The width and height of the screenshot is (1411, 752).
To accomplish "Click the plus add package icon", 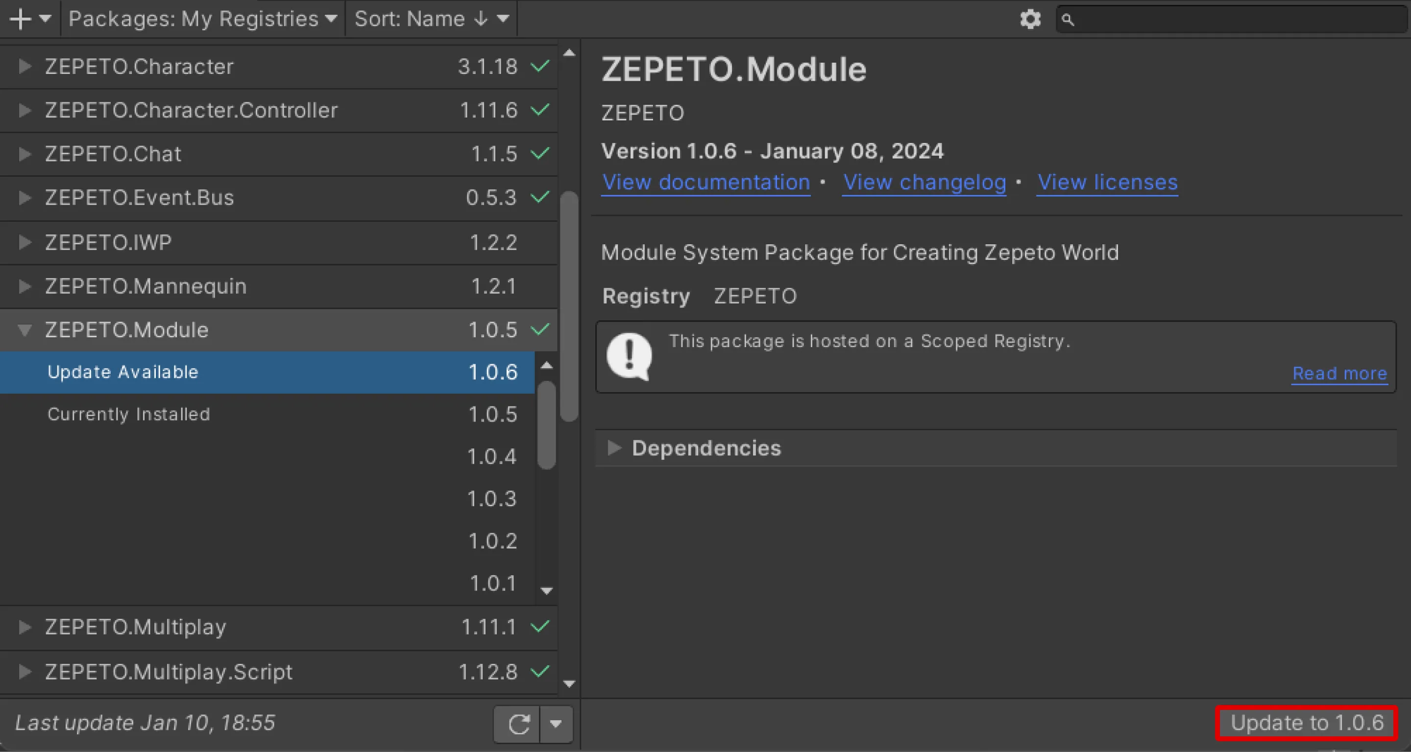I will (20, 19).
